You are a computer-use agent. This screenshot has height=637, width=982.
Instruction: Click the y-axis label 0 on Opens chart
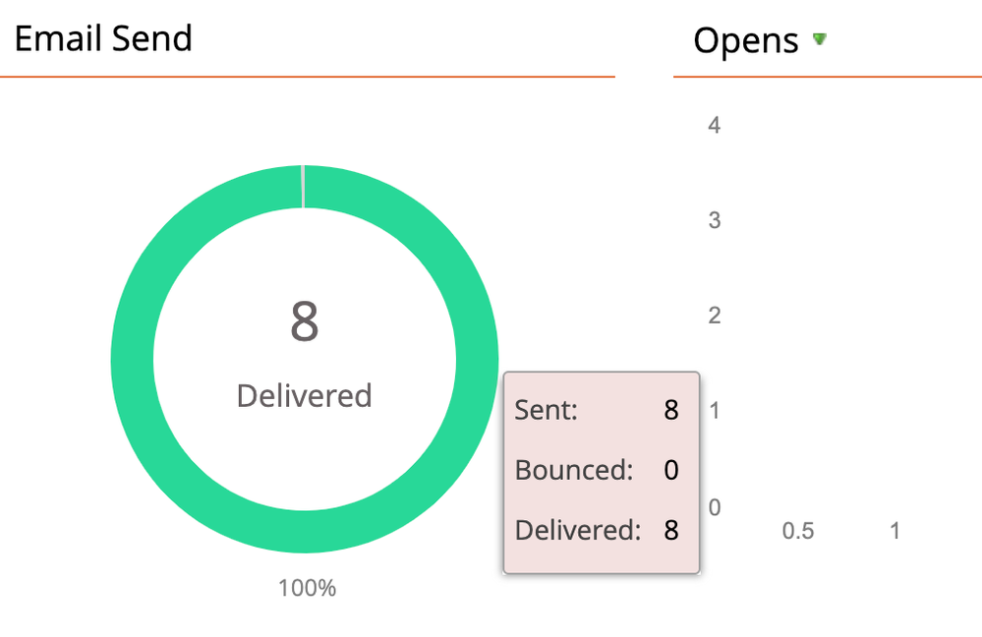click(715, 506)
